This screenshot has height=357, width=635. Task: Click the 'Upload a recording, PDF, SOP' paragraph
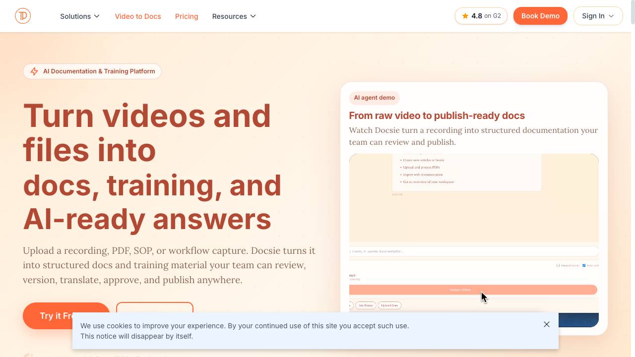[169, 265]
